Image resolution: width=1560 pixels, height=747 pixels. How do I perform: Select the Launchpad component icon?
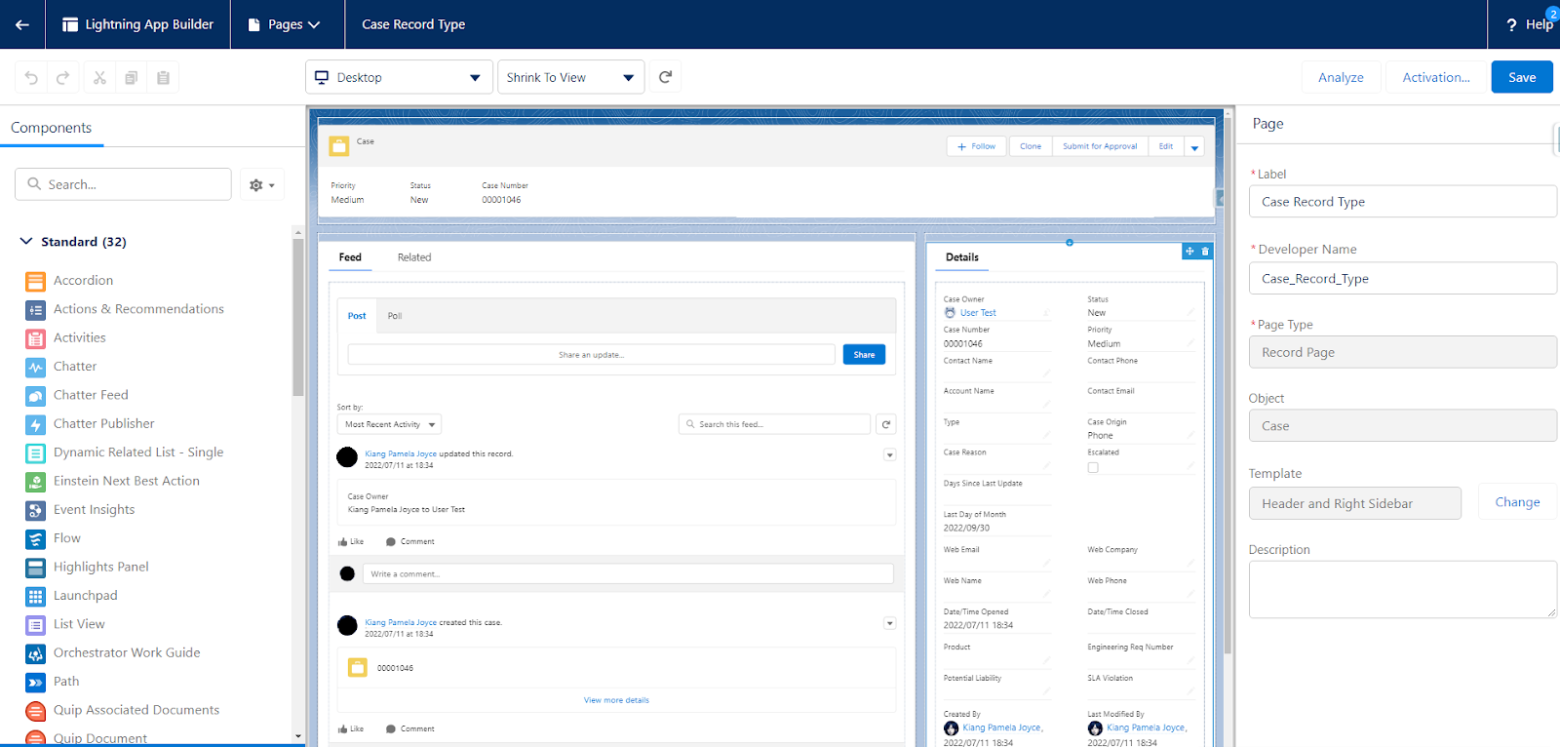[36, 597]
